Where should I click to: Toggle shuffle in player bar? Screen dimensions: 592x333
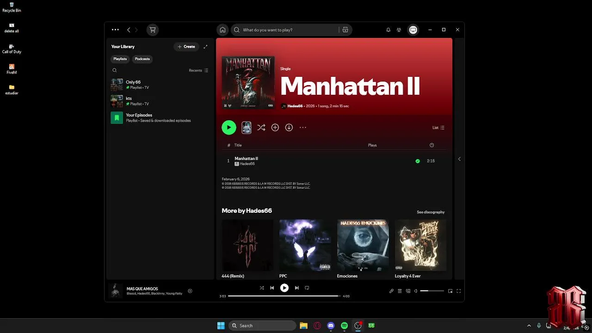point(262,288)
